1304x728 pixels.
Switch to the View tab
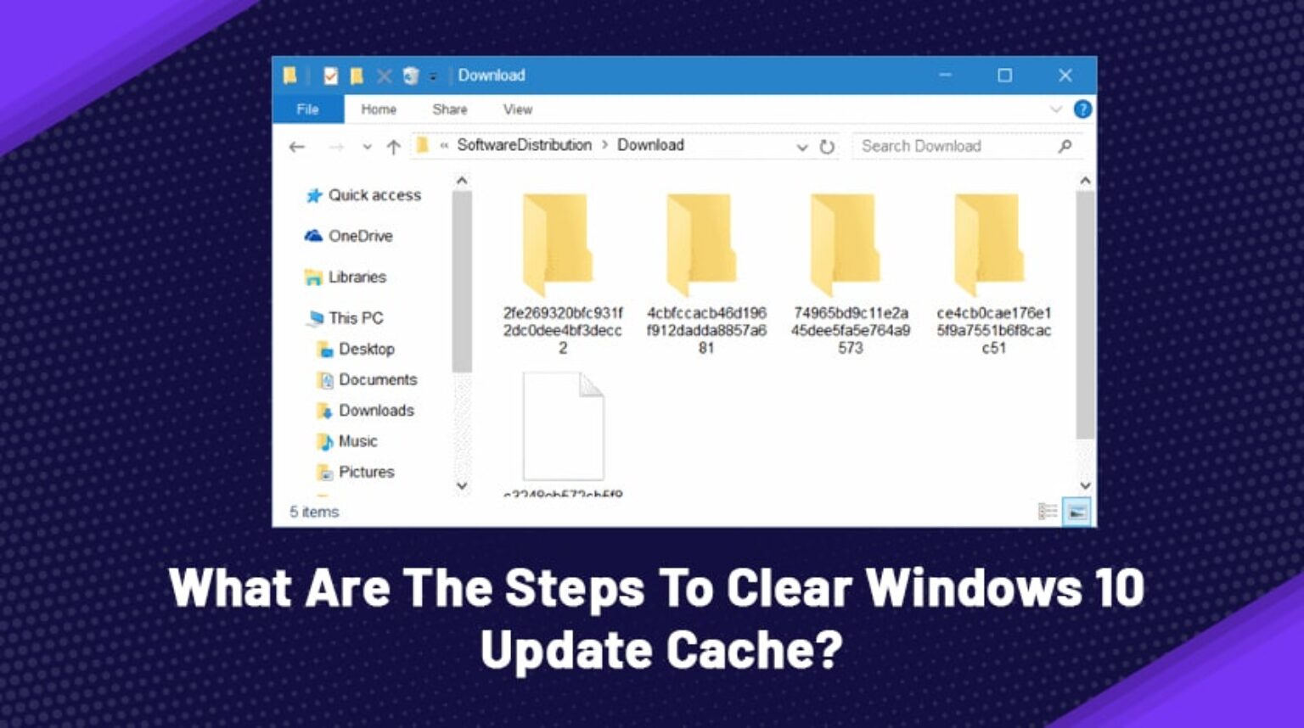[516, 109]
